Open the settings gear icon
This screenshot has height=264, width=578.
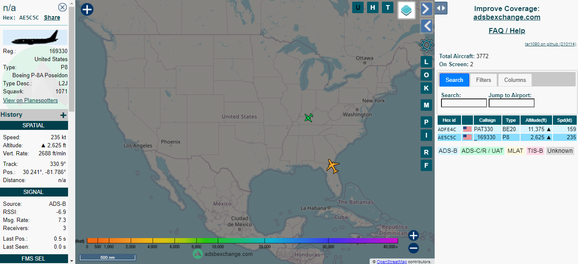tap(426, 45)
